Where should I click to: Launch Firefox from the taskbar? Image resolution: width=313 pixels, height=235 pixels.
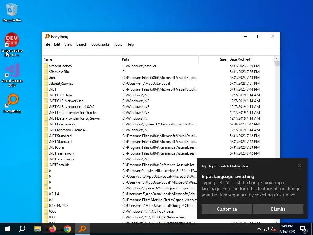53,229
